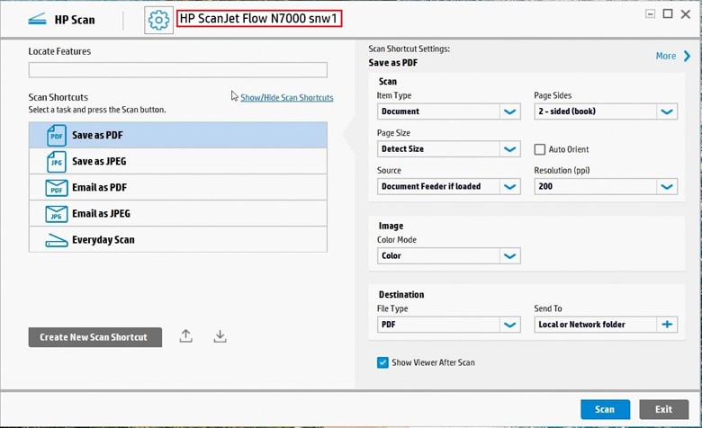Viewport: 702px width, 428px height.
Task: Click the export shortcut upload icon
Action: coord(185,336)
